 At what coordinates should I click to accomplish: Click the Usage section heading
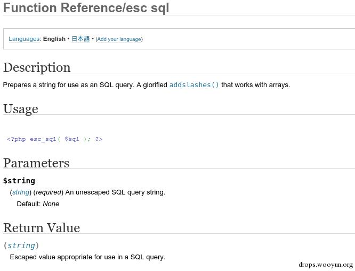click(x=21, y=109)
